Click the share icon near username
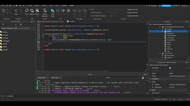The width and height of the screenshot is (190, 106). (x=179, y=6)
